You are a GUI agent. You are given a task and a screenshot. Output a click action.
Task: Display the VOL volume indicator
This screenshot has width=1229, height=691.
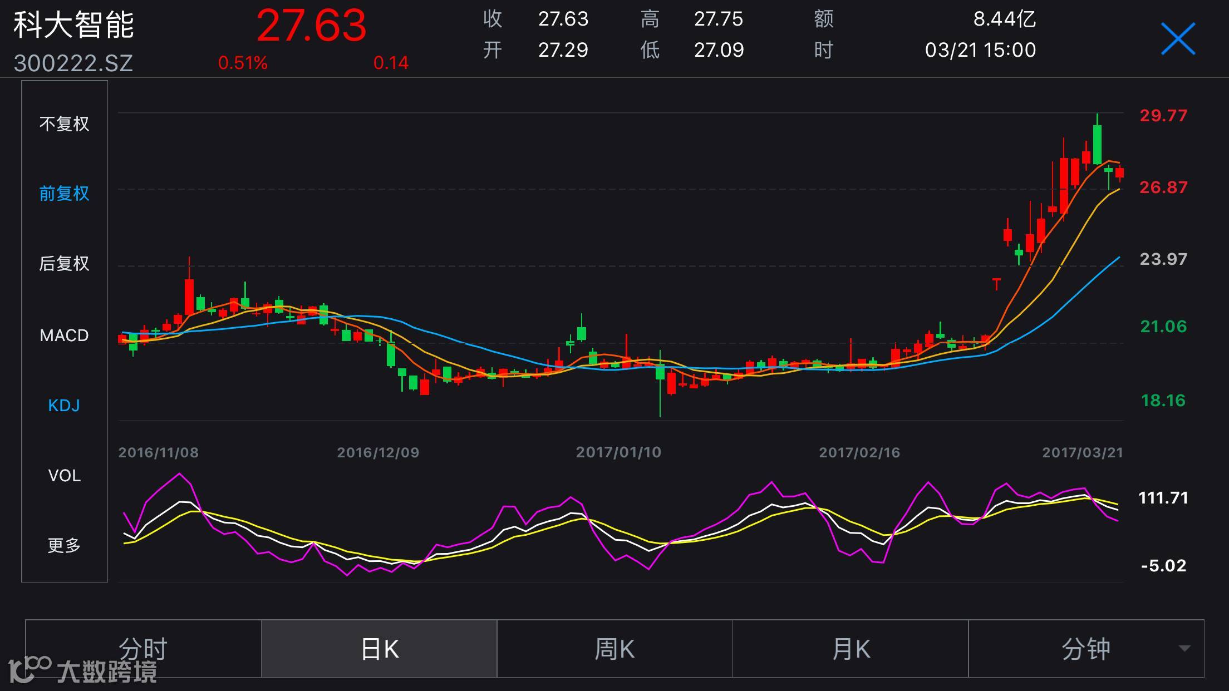tap(64, 475)
